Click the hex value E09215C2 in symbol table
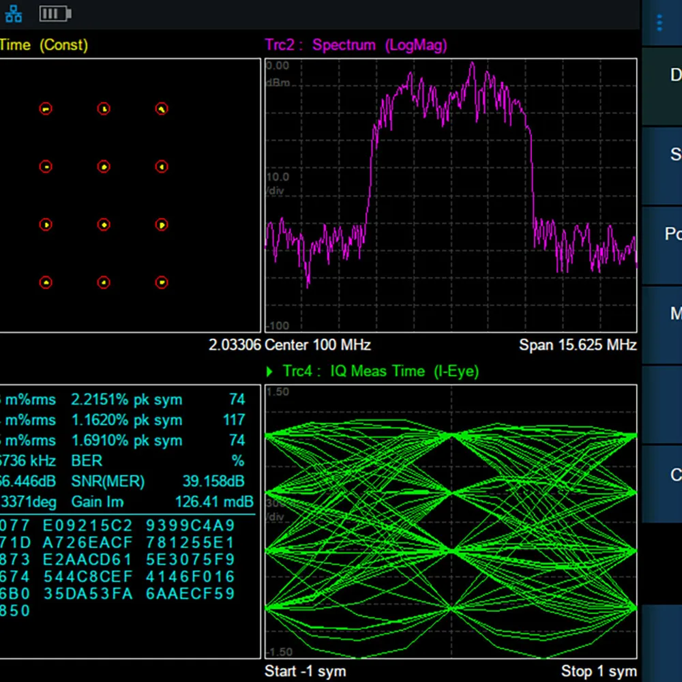The height and width of the screenshot is (682, 682). [x=87, y=526]
